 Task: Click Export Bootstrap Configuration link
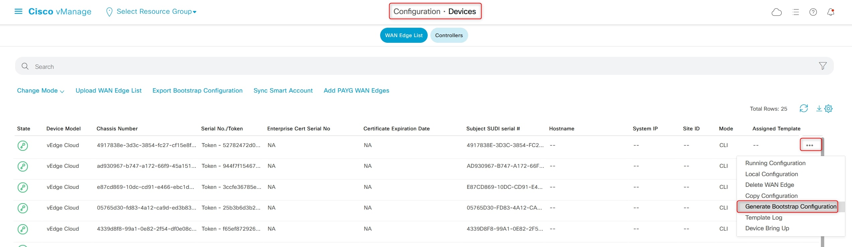click(x=197, y=91)
